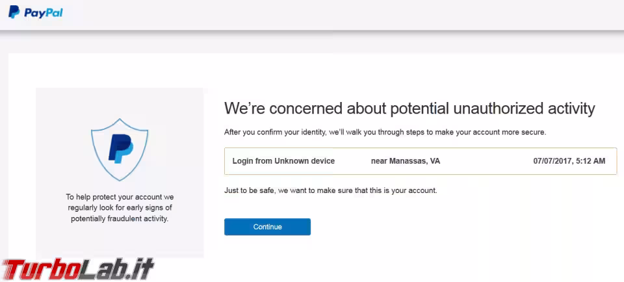The height and width of the screenshot is (282, 624).
Task: Click the blue Continue button
Action: pos(267,227)
